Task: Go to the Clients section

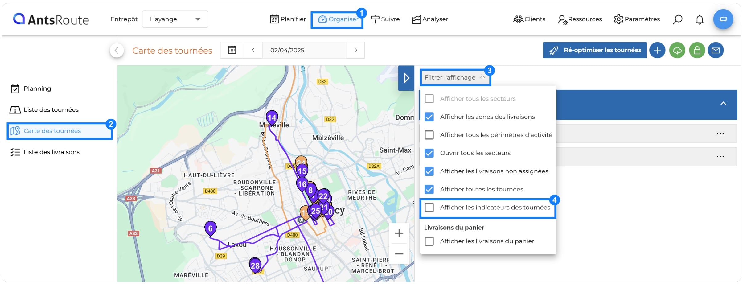Action: 529,19
